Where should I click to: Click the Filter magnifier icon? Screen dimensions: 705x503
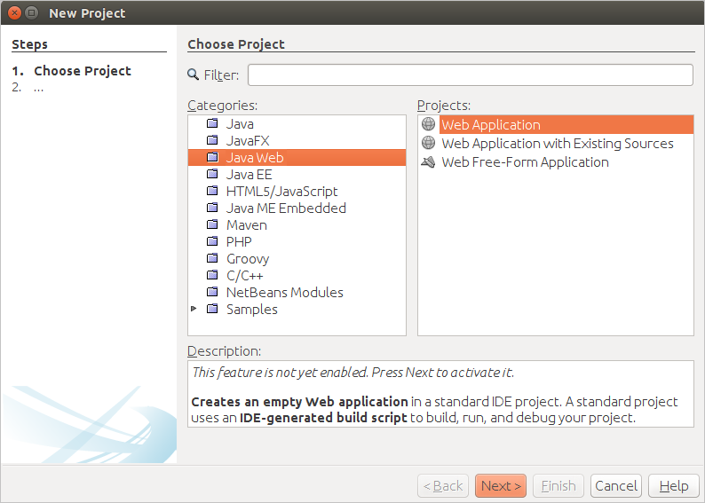(x=193, y=75)
